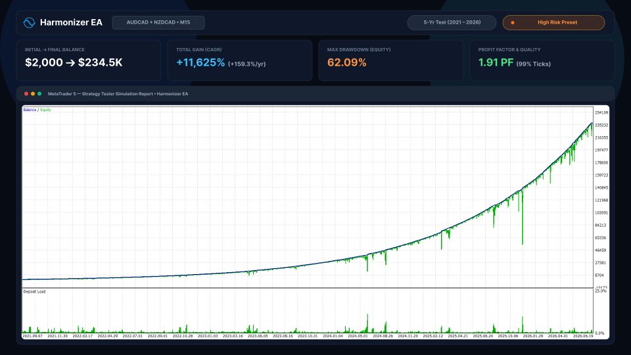
Task: Click the 62.09% max drawdown value
Action: pyautogui.click(x=347, y=62)
